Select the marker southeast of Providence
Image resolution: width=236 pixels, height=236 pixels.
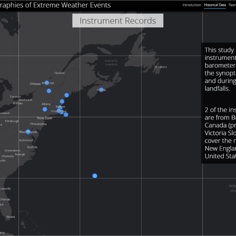pos(66,114)
